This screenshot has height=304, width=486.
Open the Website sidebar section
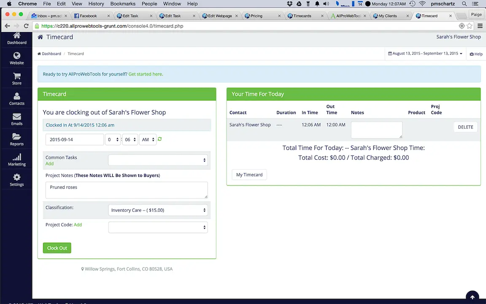point(17,58)
